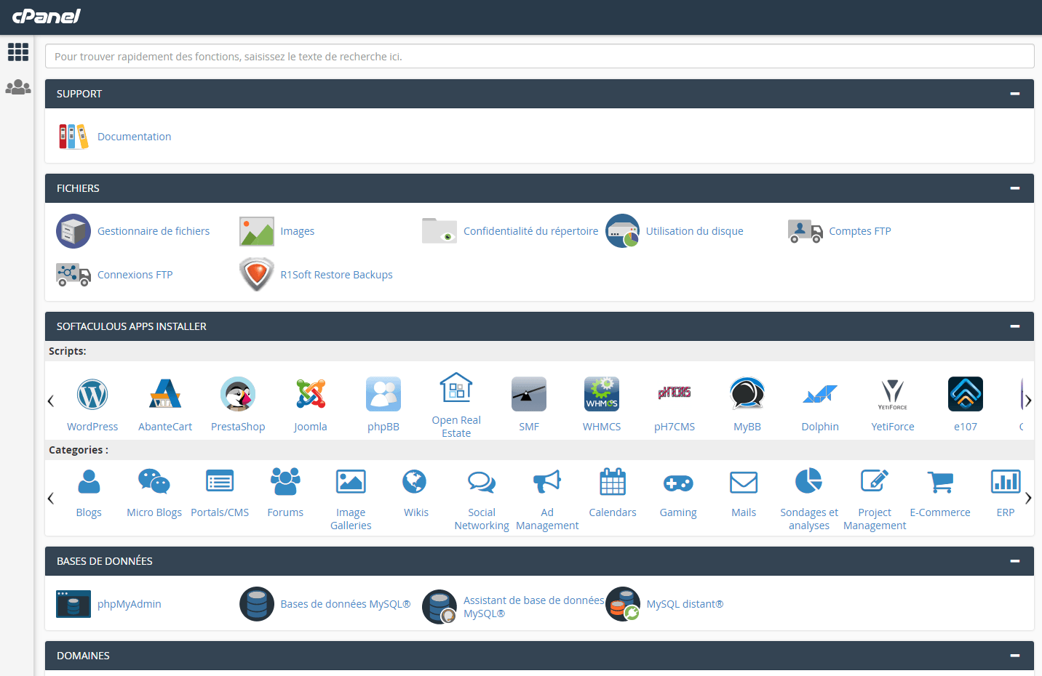Show previous categories with left arrow

[51, 498]
